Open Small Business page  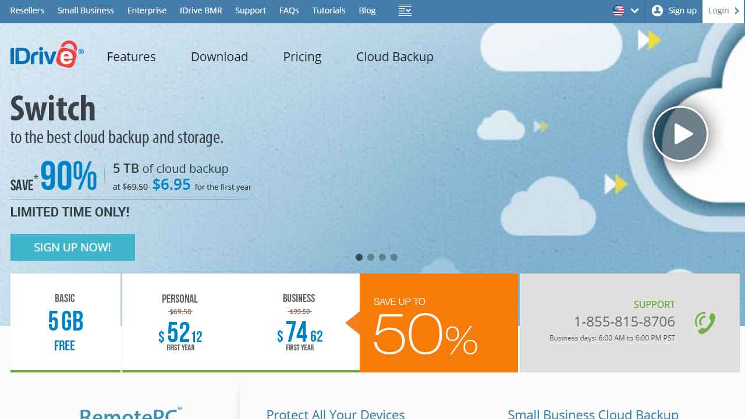point(86,10)
